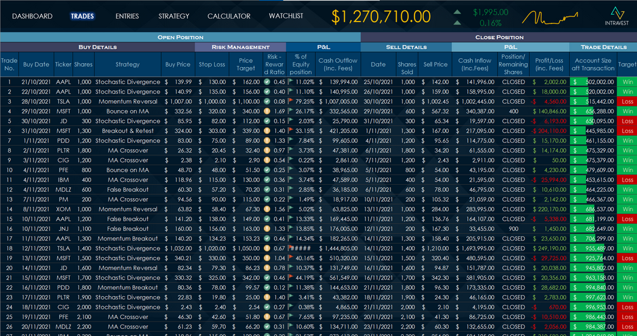
Task: Click the JNJ ticker cell
Action: tap(63, 229)
